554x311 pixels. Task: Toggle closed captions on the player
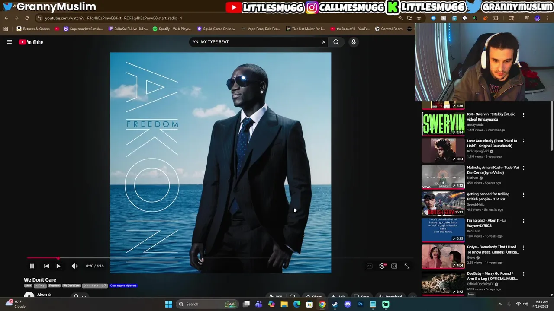(x=369, y=266)
